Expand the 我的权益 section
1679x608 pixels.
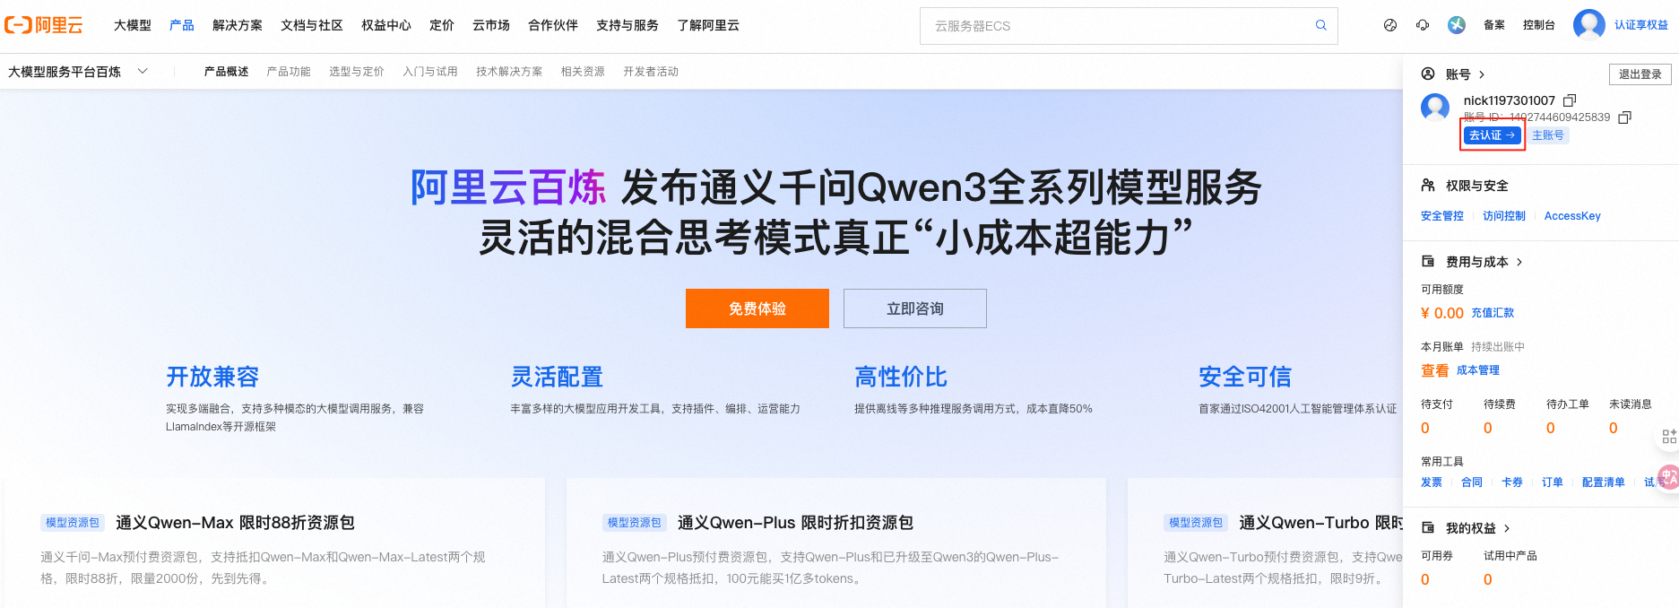pos(1507,528)
